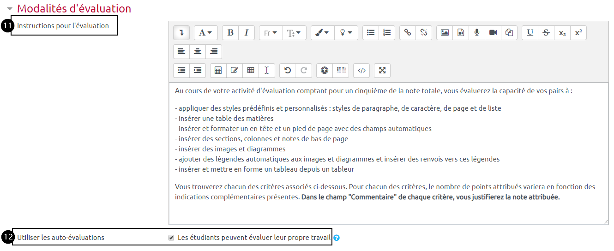Toggle strikethrough formatting

pyautogui.click(x=546, y=33)
